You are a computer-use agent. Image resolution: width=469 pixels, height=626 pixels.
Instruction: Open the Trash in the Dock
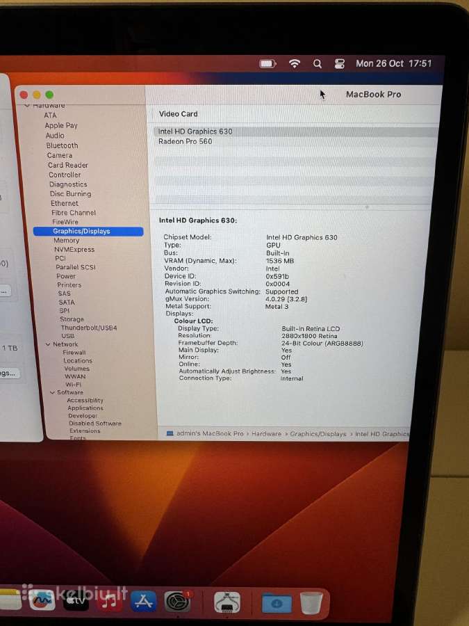(311, 602)
